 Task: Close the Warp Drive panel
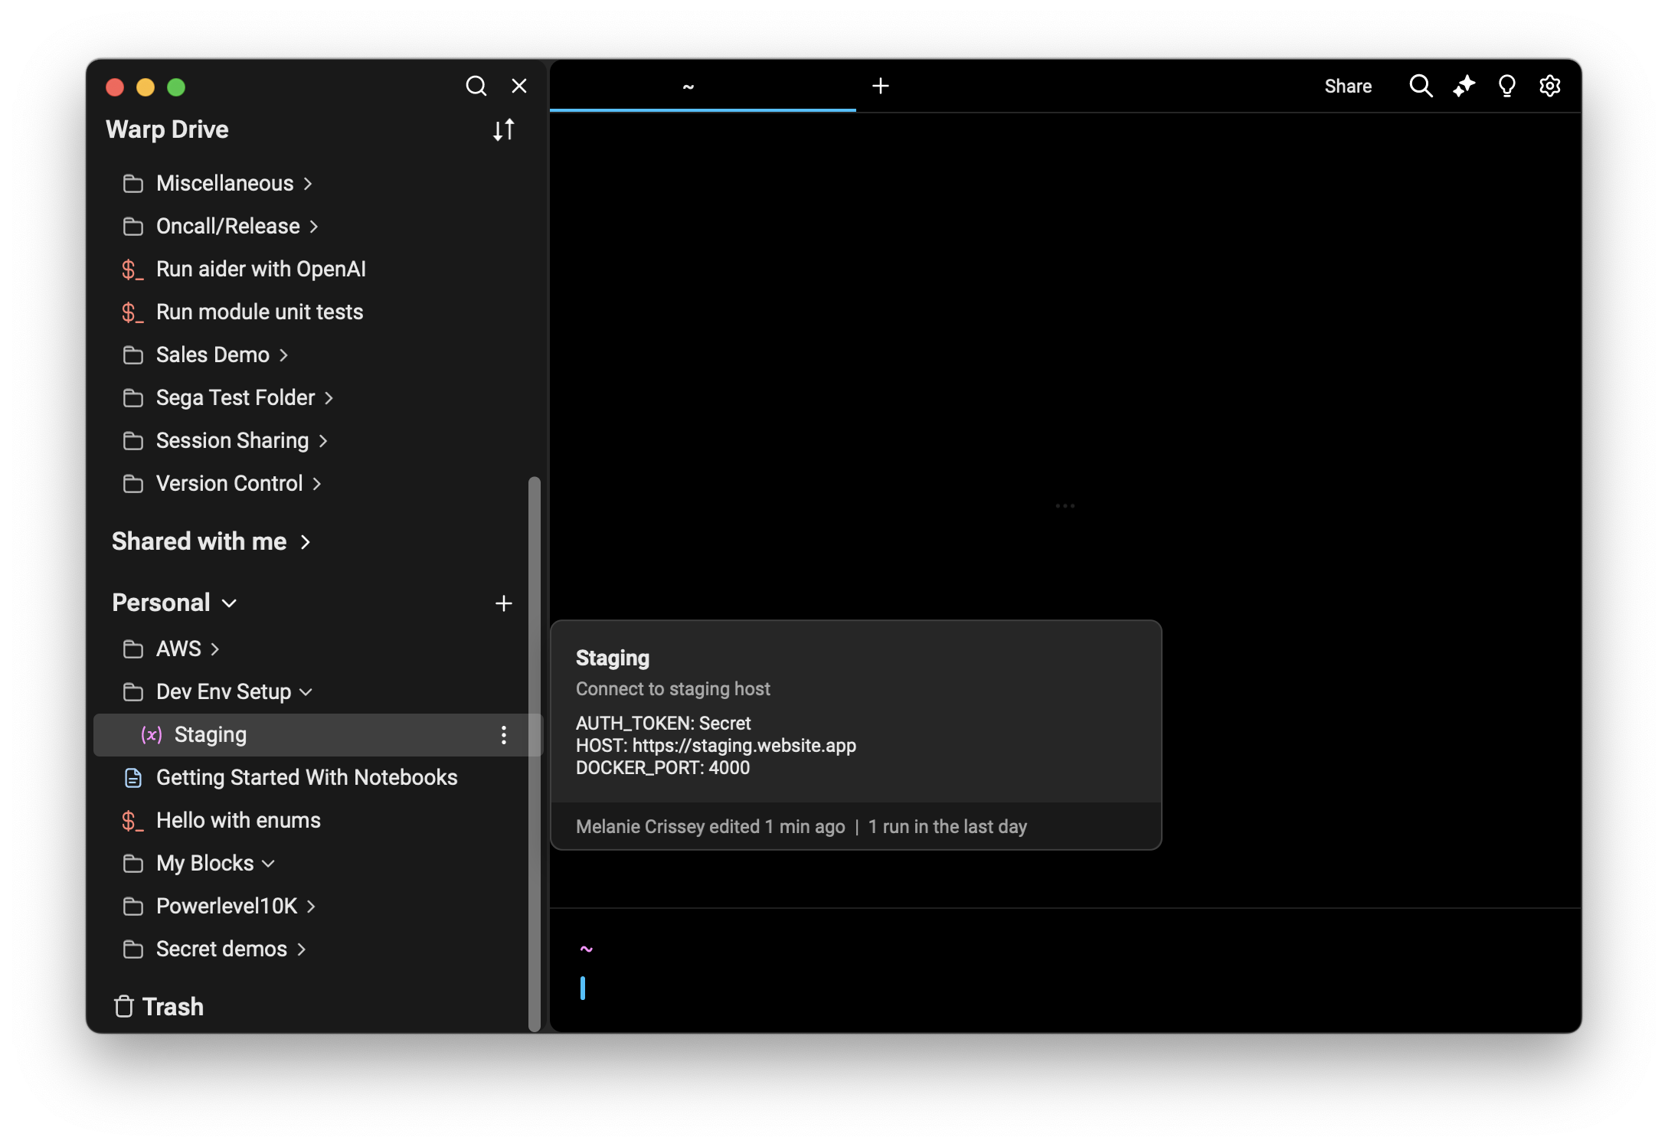click(x=519, y=86)
